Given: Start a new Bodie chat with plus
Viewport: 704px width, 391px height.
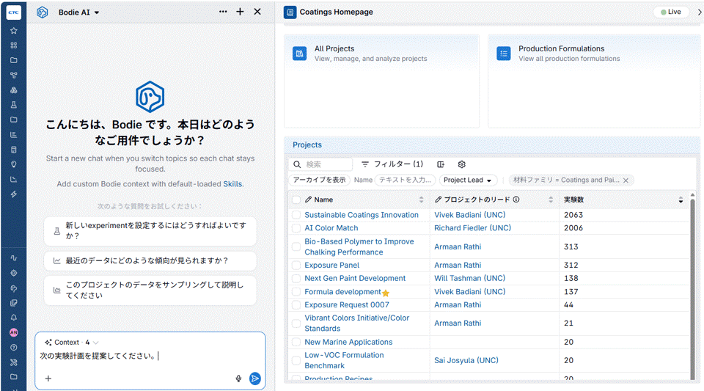Looking at the screenshot, I should pos(241,12).
